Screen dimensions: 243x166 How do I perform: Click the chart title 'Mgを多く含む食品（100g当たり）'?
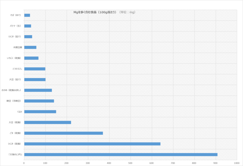point(95,12)
